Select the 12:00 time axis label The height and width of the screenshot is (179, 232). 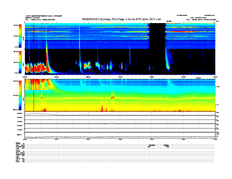(120, 77)
